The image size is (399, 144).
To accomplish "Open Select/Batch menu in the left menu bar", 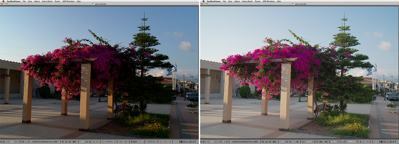I will point(48,1).
